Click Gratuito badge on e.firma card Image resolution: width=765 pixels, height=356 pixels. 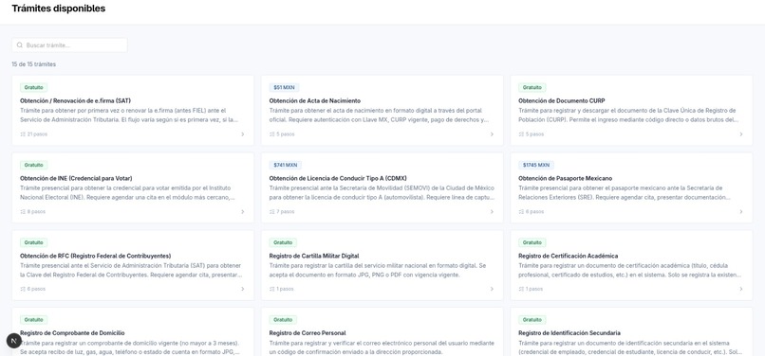(33, 88)
